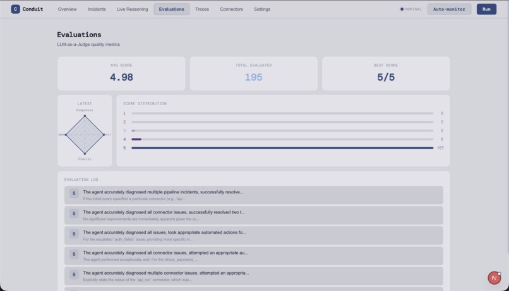Open the Settings tab
The width and height of the screenshot is (509, 291).
click(262, 9)
